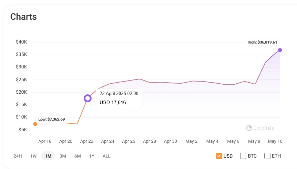Viewport: 297px width, 169px height.
Task: Click the Apr 28 axis date label
Action: tap(150, 141)
